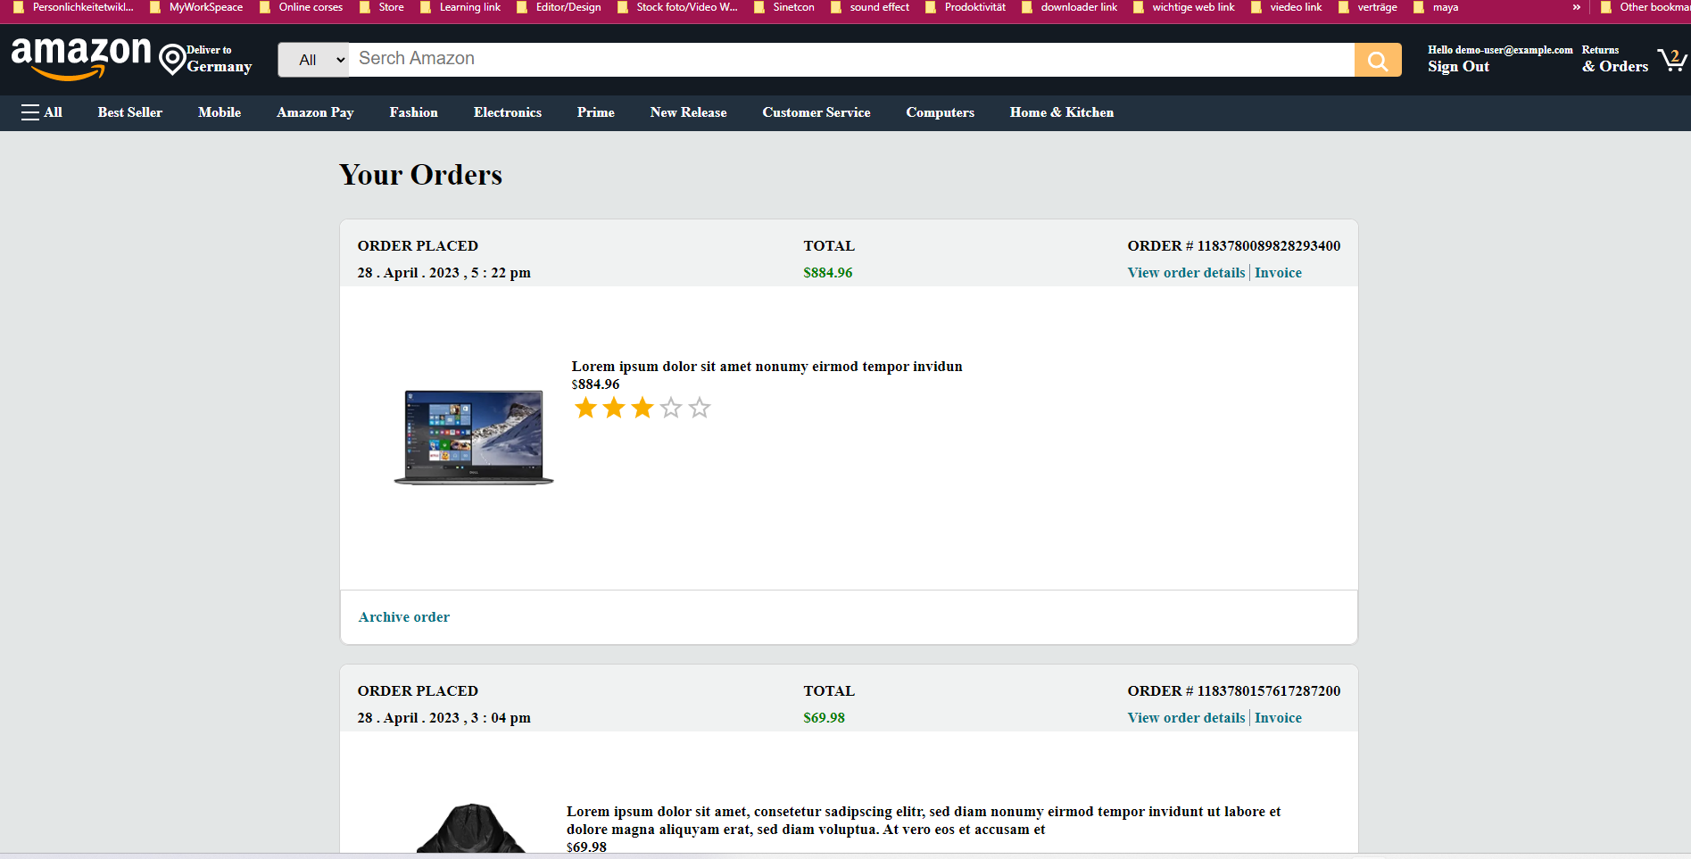The height and width of the screenshot is (859, 1691).
Task: Click the Deliver to Germany location pin
Action: 172,60
